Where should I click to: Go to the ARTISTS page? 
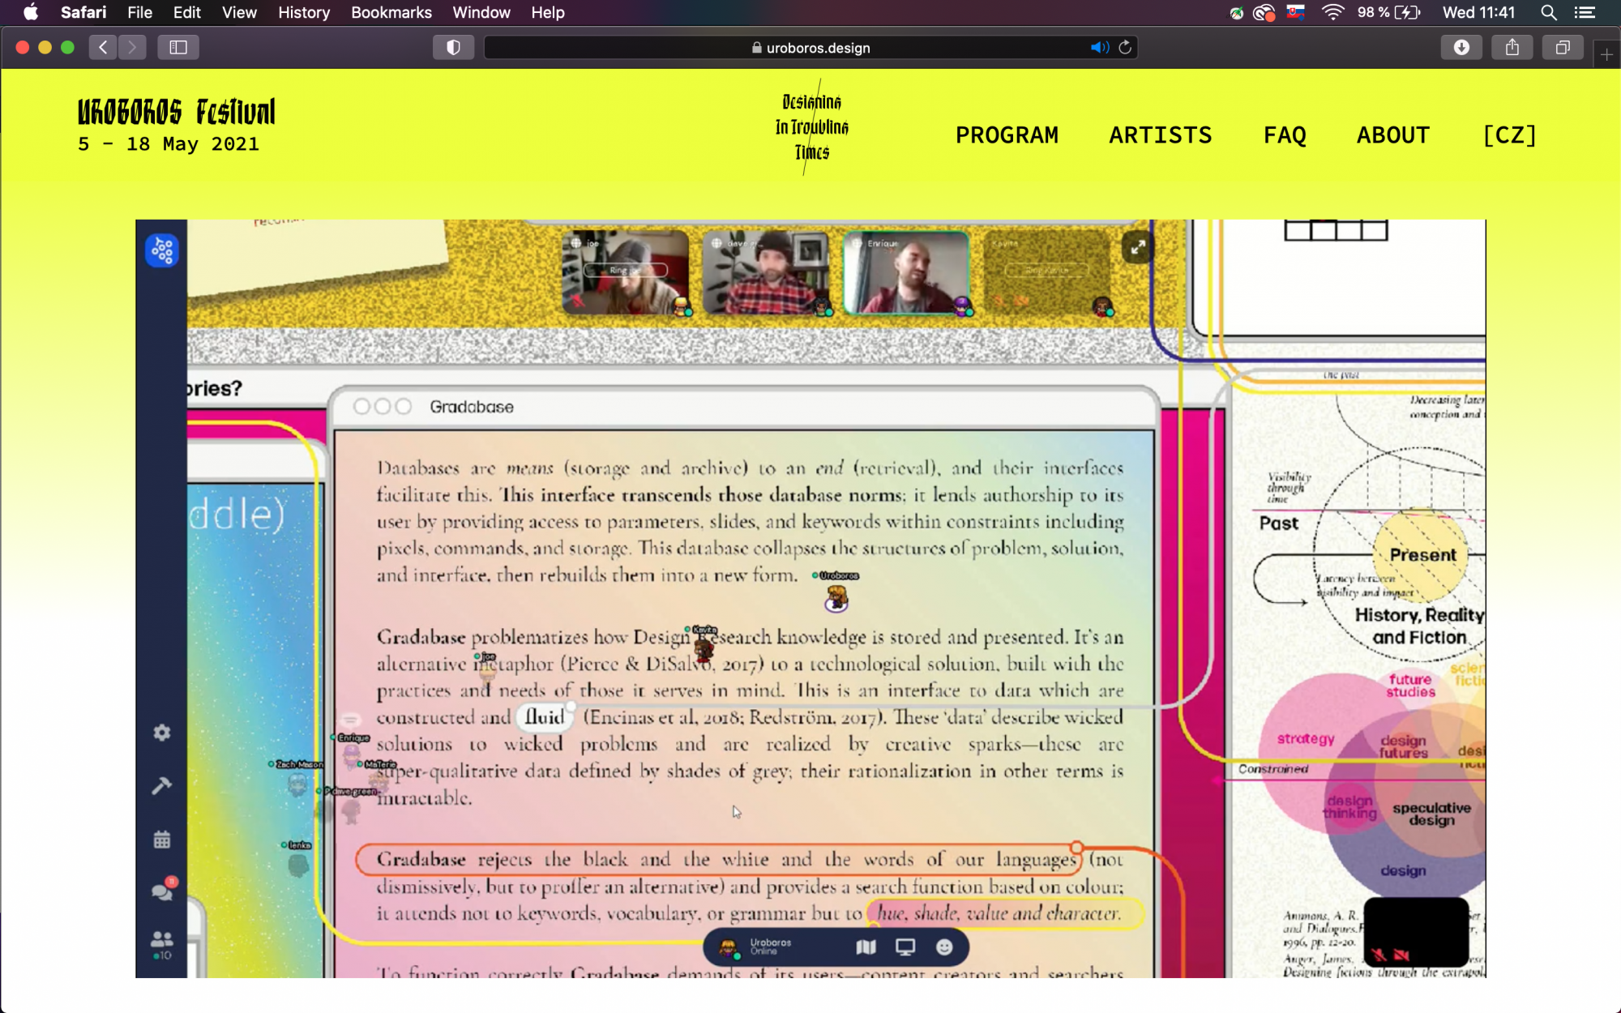coord(1160,135)
